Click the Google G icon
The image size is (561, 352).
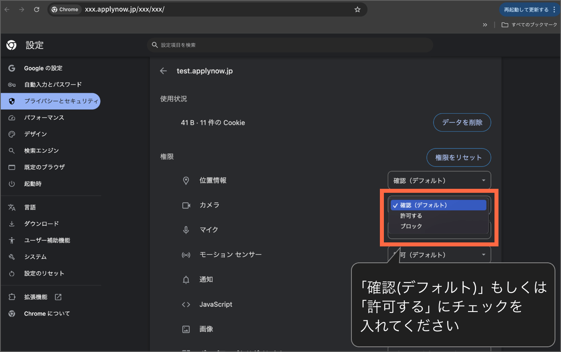point(12,68)
